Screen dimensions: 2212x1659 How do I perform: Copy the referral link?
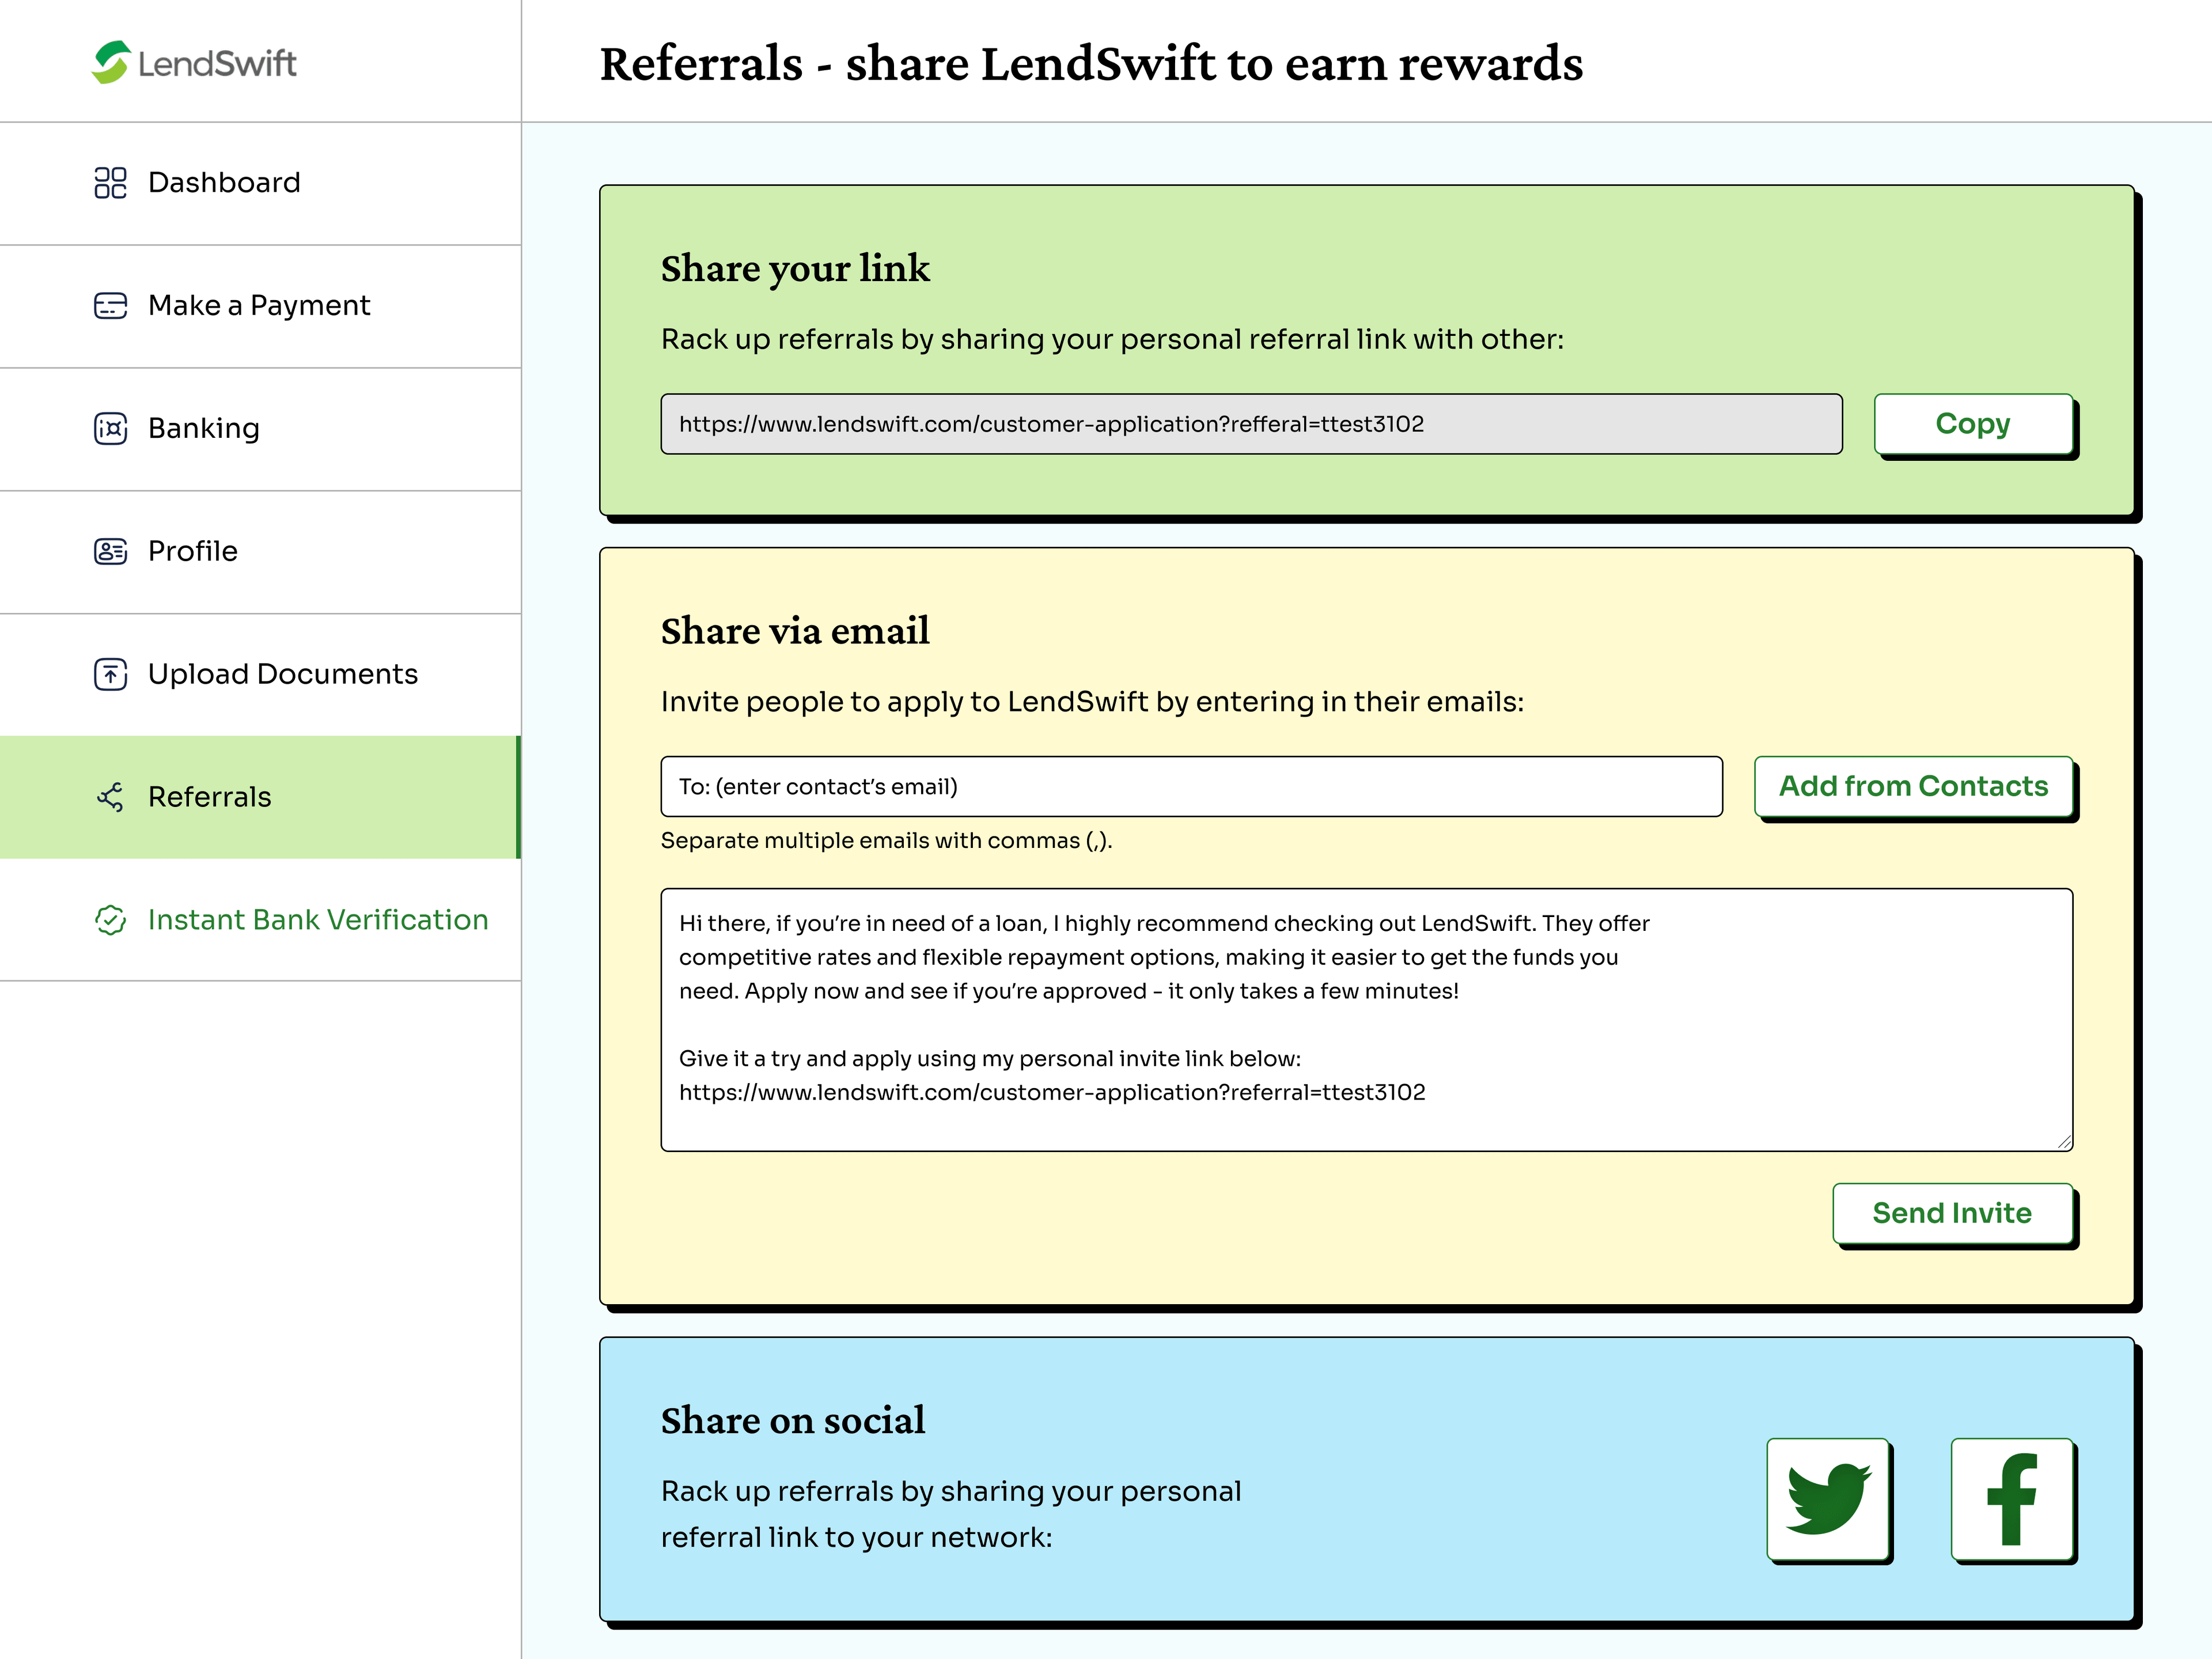[1973, 424]
